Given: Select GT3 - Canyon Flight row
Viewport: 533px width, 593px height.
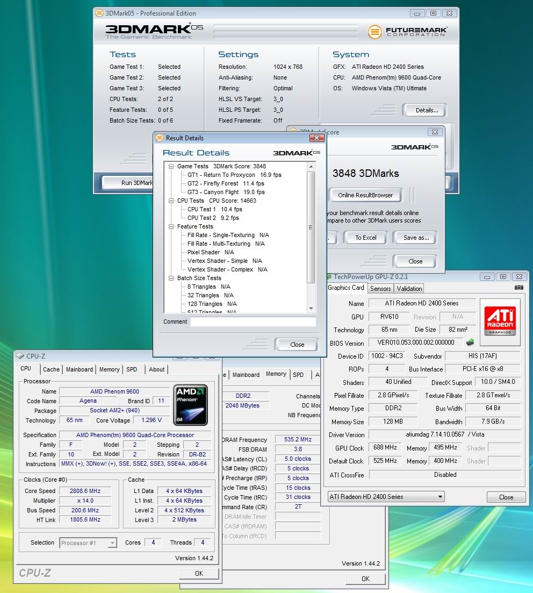Looking at the screenshot, I should tap(226, 192).
